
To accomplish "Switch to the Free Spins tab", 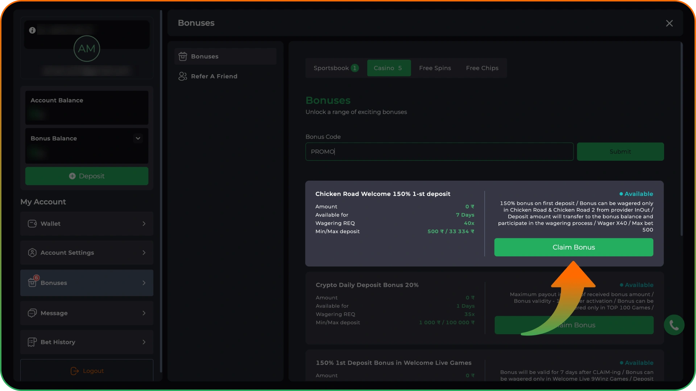I will coord(435,68).
